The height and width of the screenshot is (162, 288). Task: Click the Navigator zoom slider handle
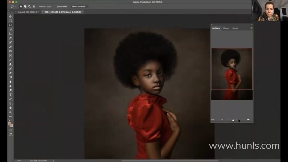coord(233,120)
